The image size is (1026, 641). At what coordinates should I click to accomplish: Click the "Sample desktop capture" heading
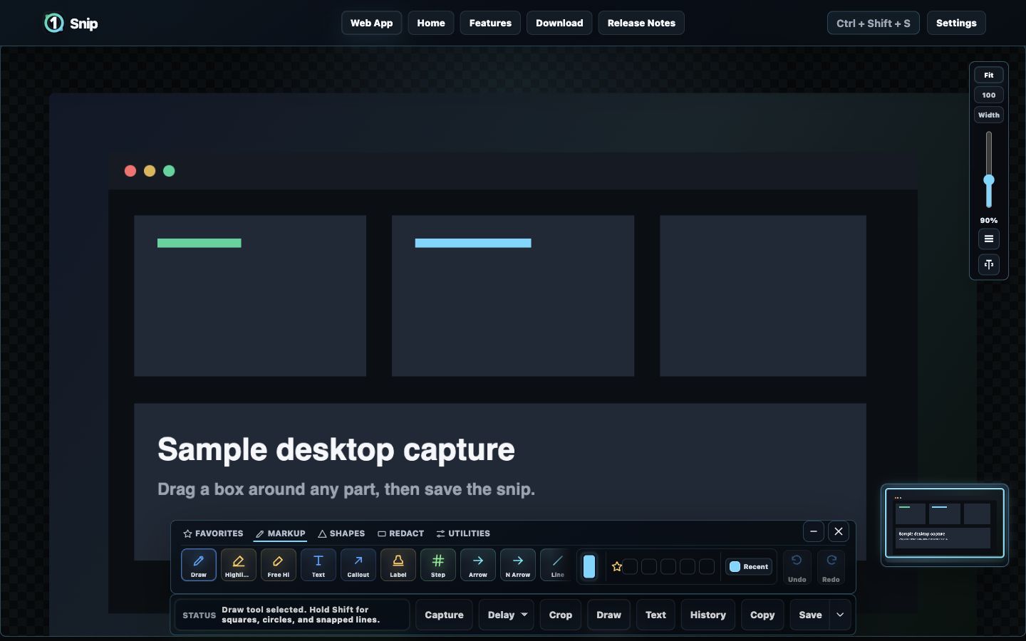(336, 449)
